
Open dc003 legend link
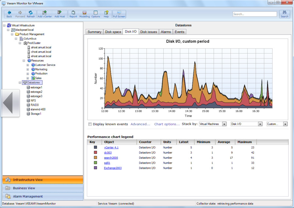point(108,152)
